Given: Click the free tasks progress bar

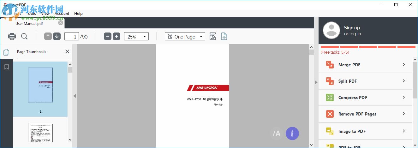Looking at the screenshot, I should coord(368,47).
